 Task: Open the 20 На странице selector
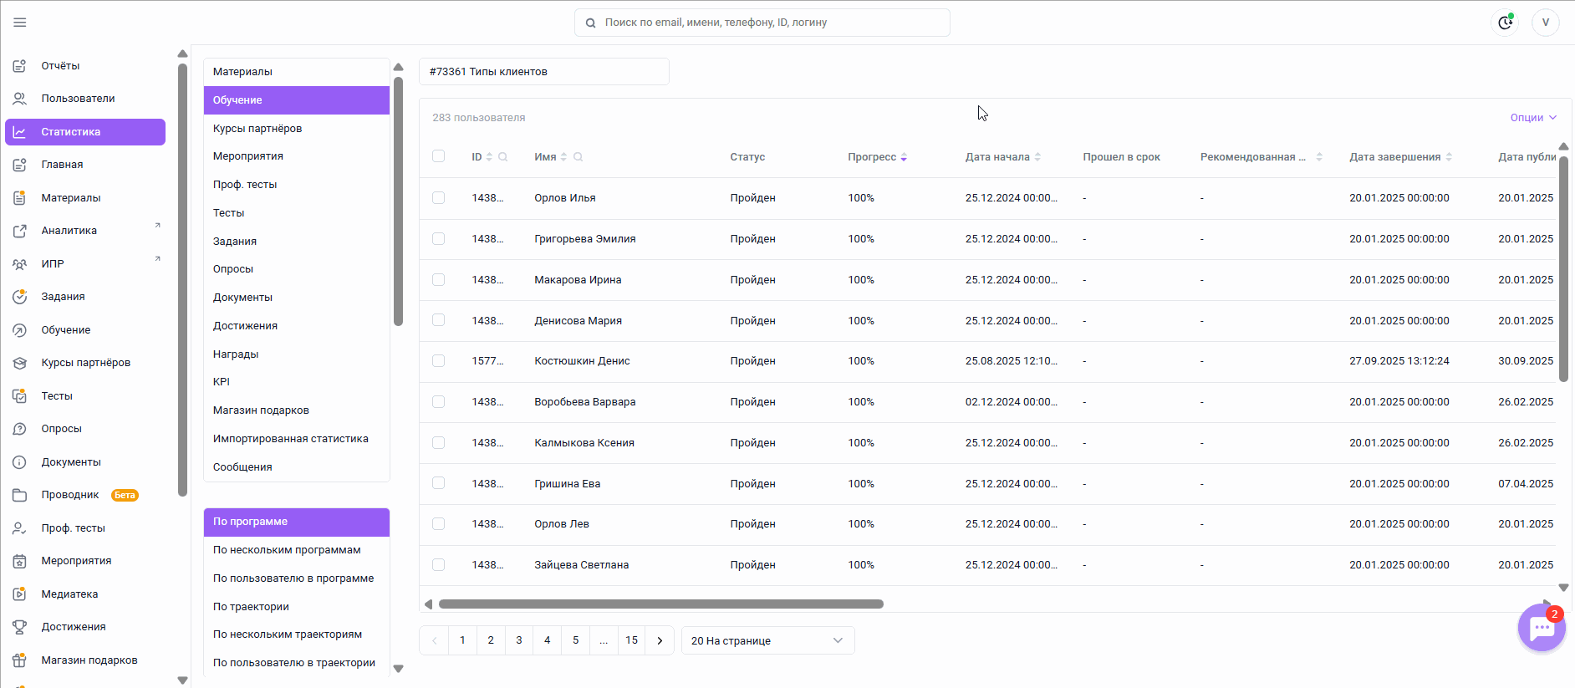pyautogui.click(x=767, y=640)
